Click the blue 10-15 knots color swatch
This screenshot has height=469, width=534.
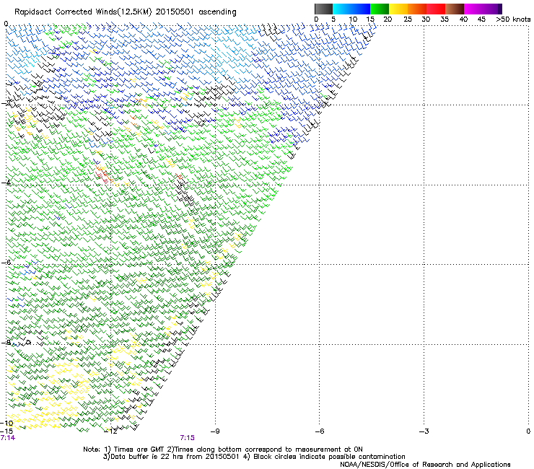click(x=361, y=9)
